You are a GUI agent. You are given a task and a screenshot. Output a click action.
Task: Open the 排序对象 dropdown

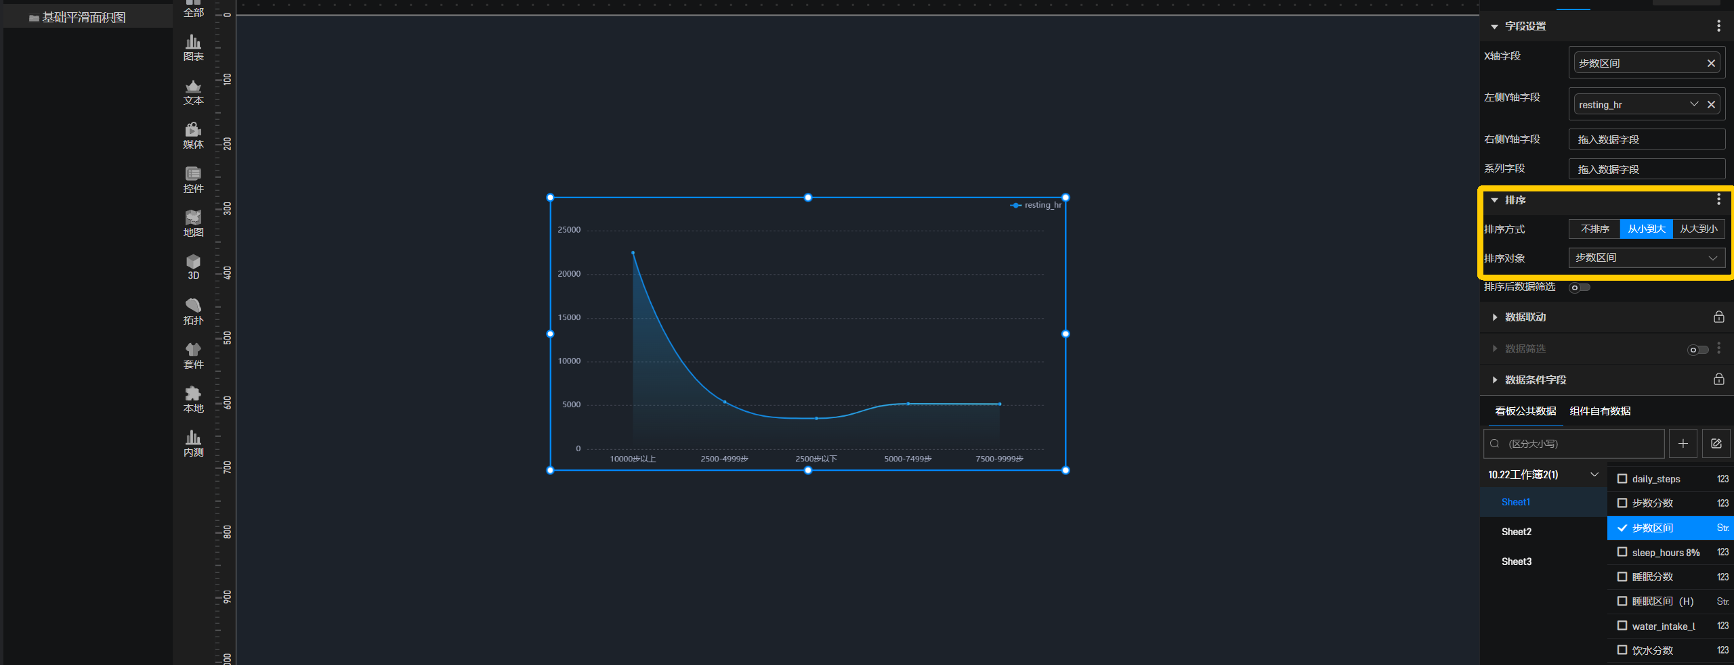[1646, 258]
